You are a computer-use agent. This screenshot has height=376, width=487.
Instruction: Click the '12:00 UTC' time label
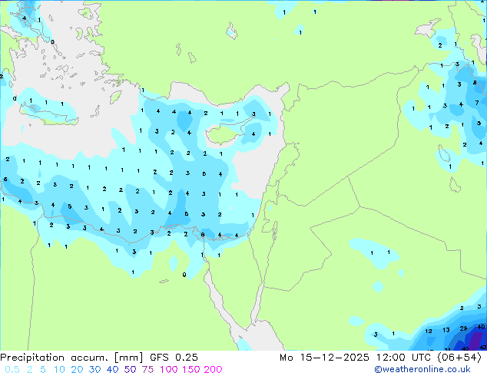pyautogui.click(x=404, y=358)
